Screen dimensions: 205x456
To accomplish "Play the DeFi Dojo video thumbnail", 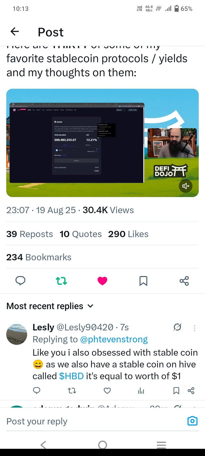I will tap(102, 143).
